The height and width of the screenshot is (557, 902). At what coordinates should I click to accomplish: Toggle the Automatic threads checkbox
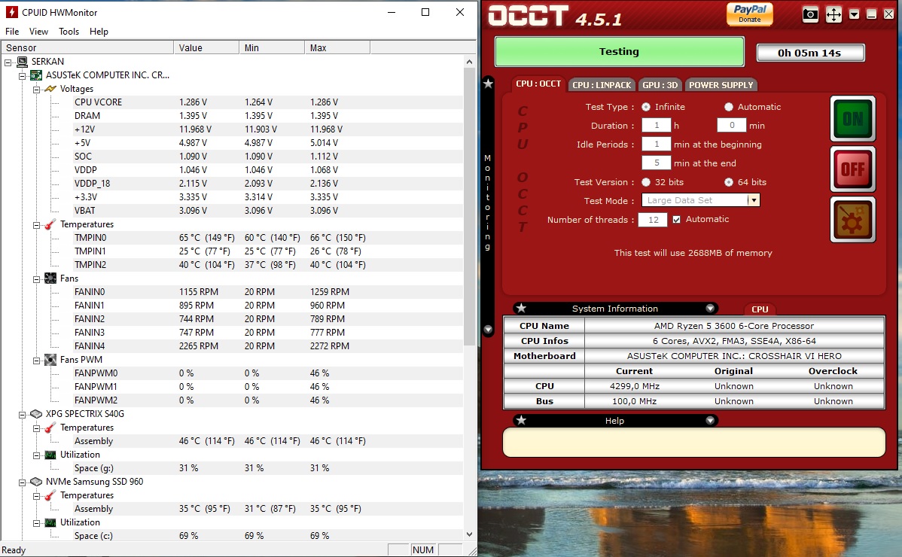point(676,220)
